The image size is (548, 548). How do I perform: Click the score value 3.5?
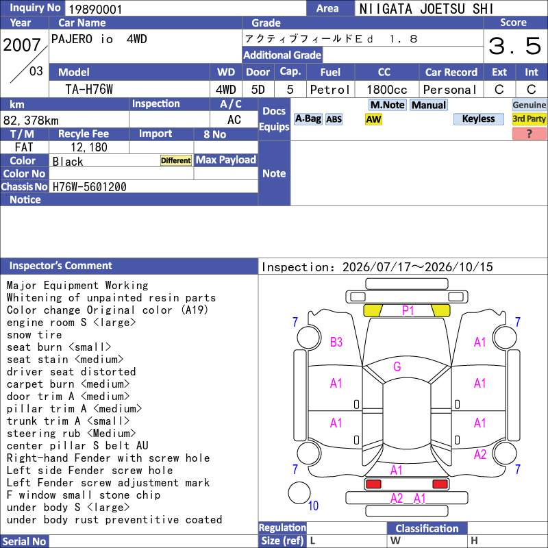pos(514,46)
